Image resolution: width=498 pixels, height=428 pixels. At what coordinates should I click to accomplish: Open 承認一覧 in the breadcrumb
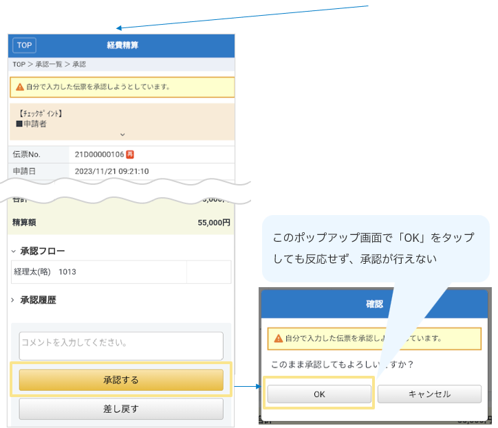[x=49, y=65]
